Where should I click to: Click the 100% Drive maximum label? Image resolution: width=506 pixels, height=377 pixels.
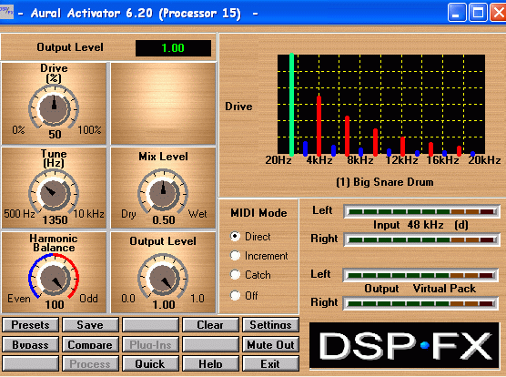tap(90, 130)
